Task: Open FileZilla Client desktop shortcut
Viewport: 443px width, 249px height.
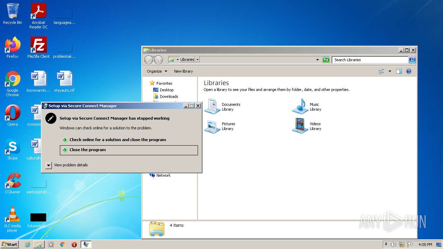Action: coord(38,48)
